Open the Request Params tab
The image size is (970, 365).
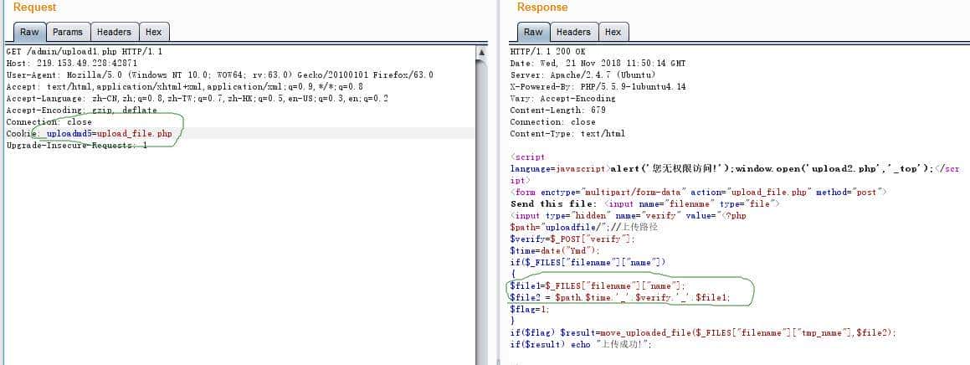click(x=68, y=32)
